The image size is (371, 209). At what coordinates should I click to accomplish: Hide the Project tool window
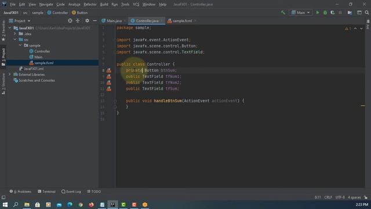[x=94, y=21]
